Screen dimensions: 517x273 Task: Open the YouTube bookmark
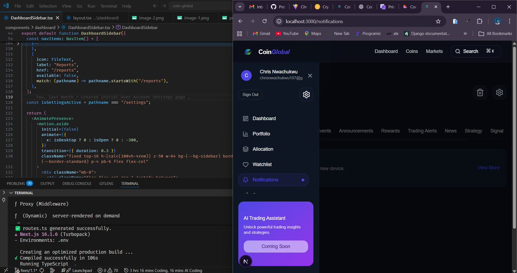[287, 34]
